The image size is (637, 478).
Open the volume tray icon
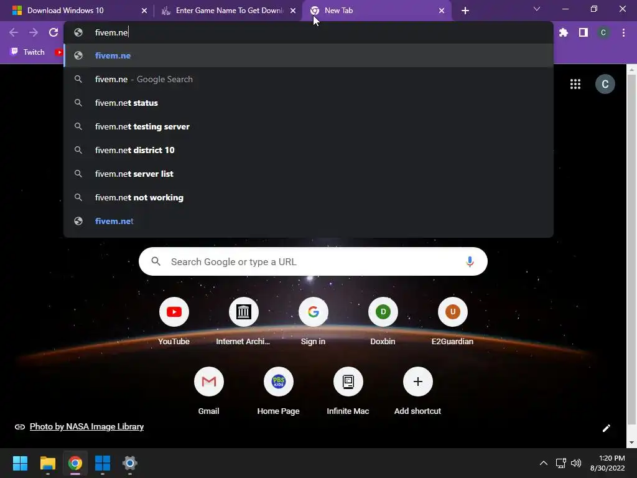click(x=575, y=463)
